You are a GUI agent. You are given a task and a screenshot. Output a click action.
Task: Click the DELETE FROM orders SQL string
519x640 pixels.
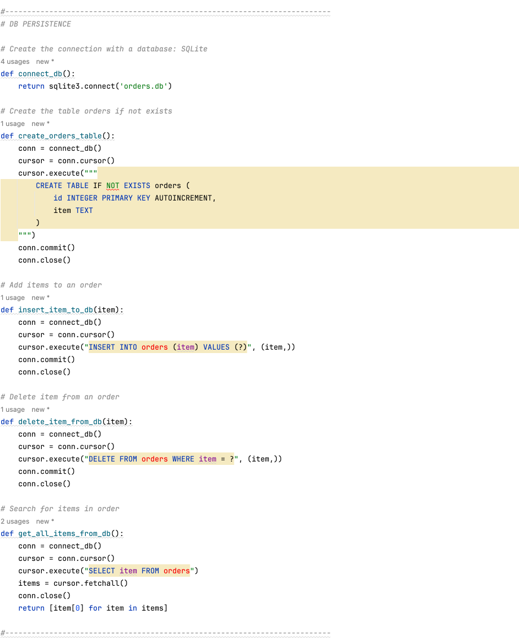coord(161,459)
